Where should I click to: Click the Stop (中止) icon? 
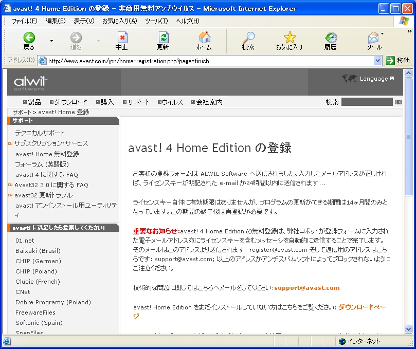tap(122, 38)
